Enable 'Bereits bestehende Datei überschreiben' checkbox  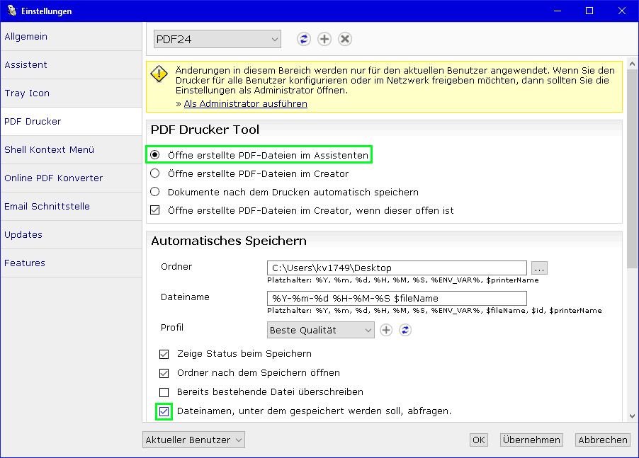[164, 392]
